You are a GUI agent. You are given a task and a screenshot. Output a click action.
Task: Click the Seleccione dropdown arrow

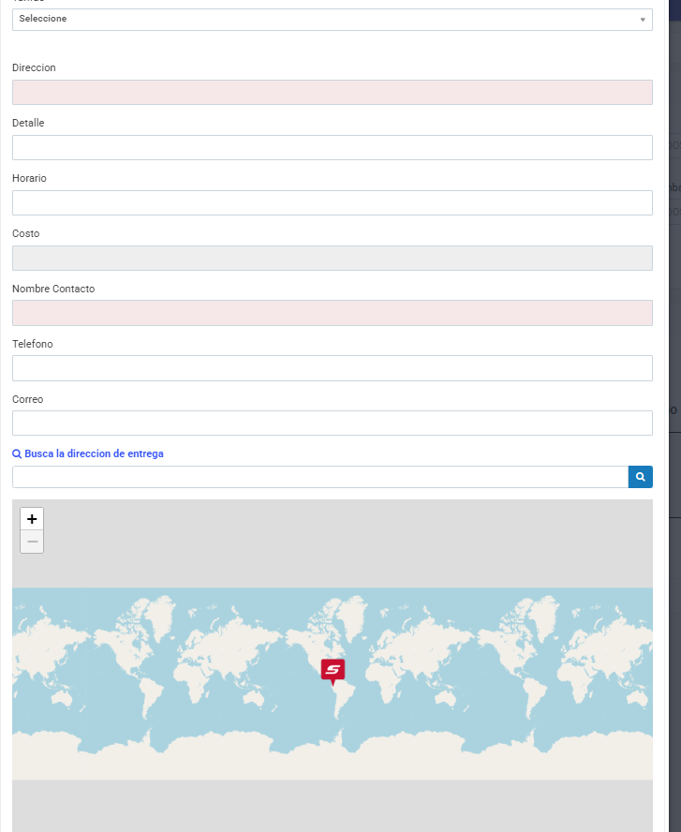pos(643,20)
